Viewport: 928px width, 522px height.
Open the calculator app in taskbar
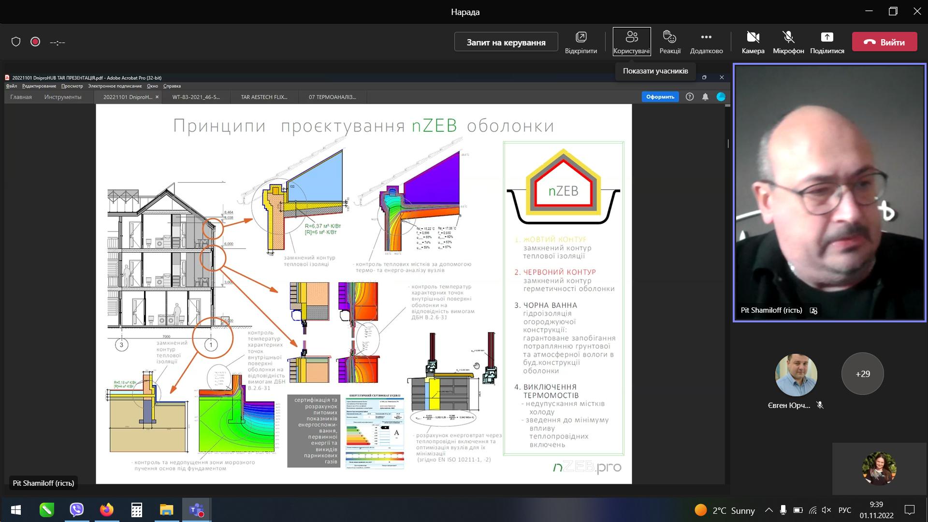[137, 510]
